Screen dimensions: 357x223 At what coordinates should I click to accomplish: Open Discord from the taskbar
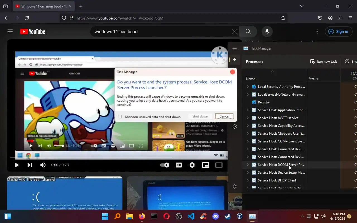pos(216,216)
